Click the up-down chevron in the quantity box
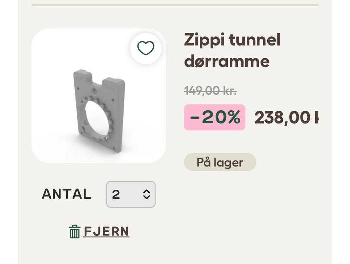The height and width of the screenshot is (264, 350). (147, 194)
